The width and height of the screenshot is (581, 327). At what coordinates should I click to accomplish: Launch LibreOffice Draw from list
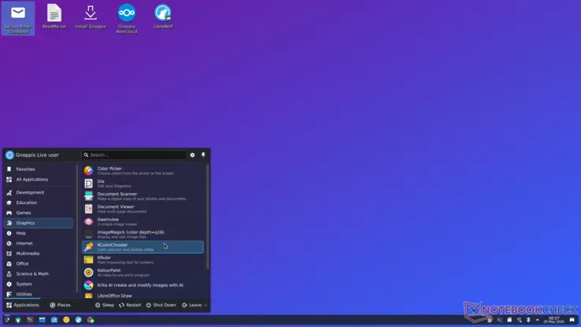142,295
